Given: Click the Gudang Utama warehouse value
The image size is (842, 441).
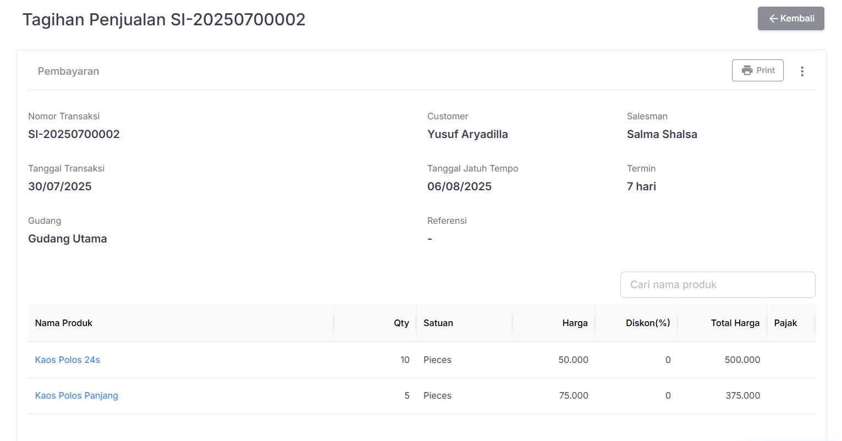Looking at the screenshot, I should pyautogui.click(x=67, y=239).
